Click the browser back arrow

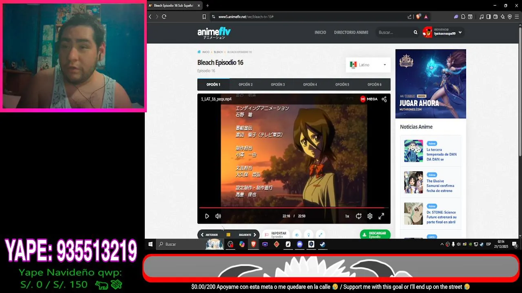point(150,17)
